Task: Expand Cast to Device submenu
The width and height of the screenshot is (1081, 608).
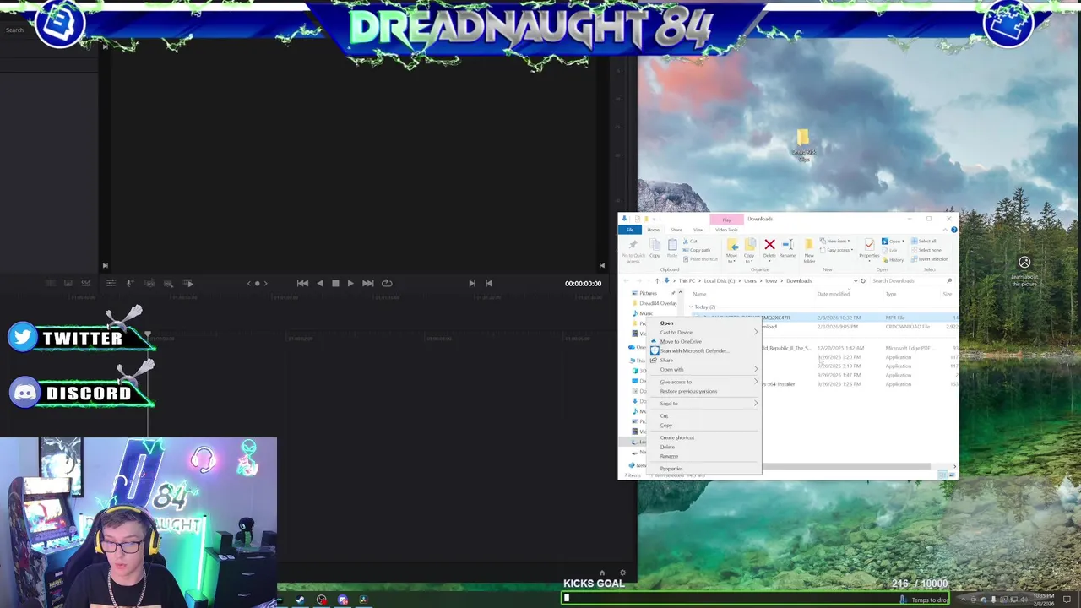Action: (x=755, y=332)
